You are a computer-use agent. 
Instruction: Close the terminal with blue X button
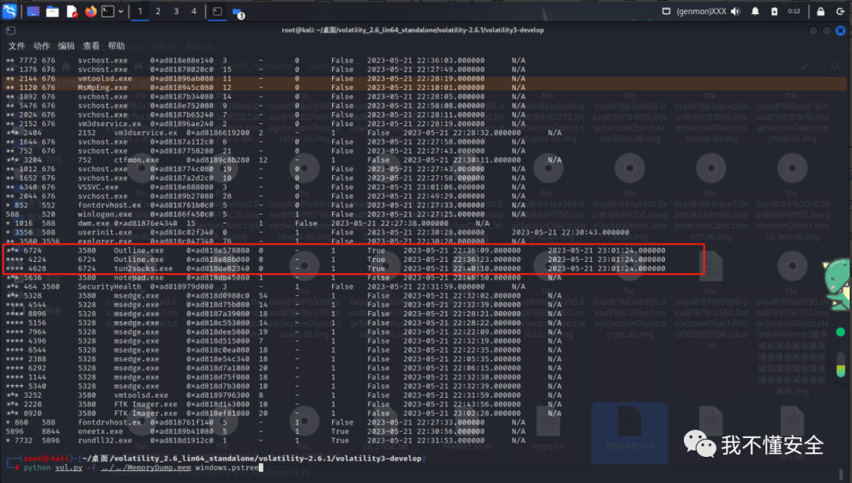(840, 31)
